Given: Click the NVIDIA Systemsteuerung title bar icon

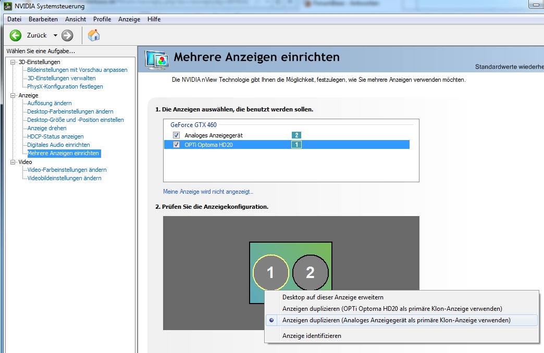Looking at the screenshot, I should tap(7, 6).
